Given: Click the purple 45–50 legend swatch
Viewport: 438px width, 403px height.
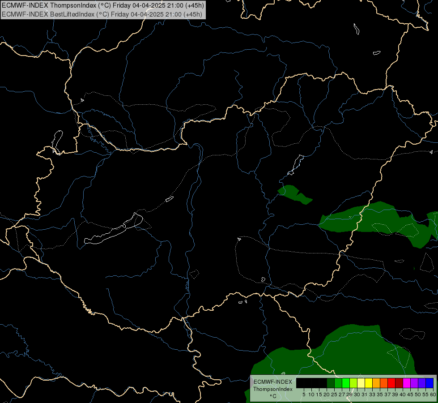Looking at the screenshot, I should point(414,383).
